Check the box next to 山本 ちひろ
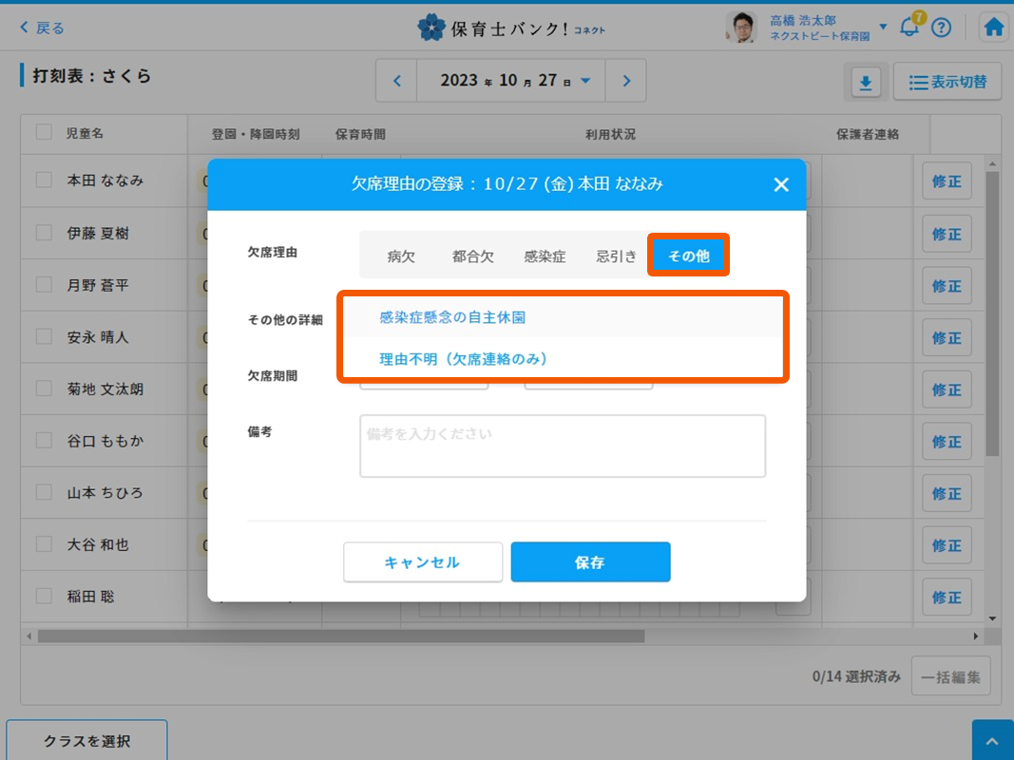1014x760 pixels. [44, 492]
